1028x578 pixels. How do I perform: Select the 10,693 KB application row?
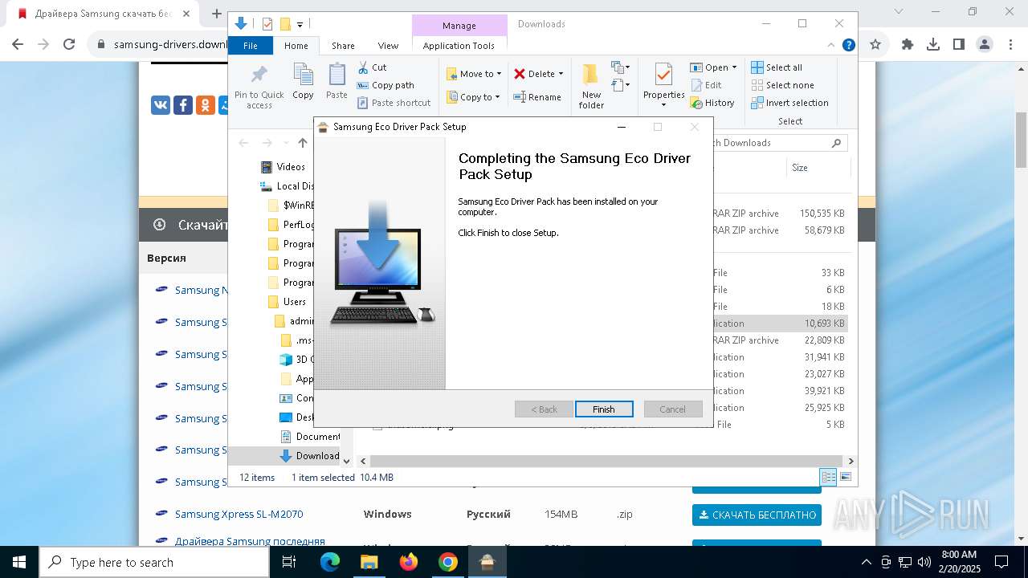[779, 324]
